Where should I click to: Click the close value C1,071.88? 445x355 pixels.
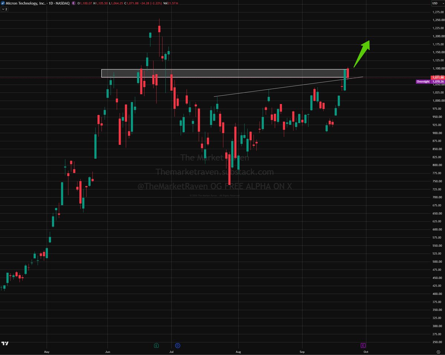131,3
